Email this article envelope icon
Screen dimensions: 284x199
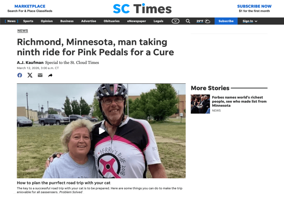40,75
